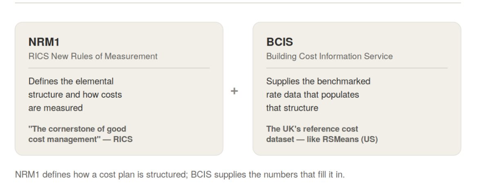Click the divider line inside BCIS card
This screenshot has height=193, width=490.
(x=357, y=68)
